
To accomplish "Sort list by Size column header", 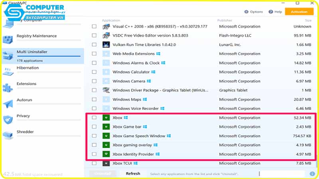I will (x=308, y=20).
